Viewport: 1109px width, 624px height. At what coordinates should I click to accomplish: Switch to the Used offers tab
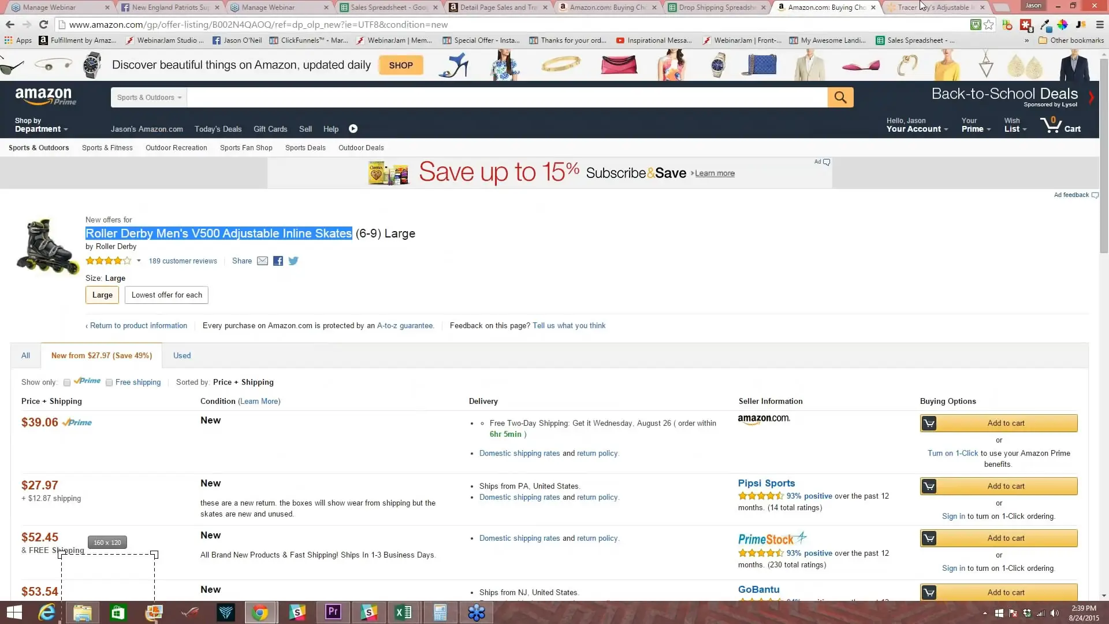[x=182, y=356]
